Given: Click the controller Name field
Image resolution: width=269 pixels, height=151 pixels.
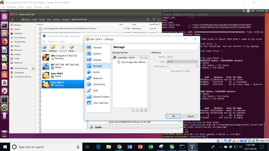Looking at the screenshot, I should (183, 57).
